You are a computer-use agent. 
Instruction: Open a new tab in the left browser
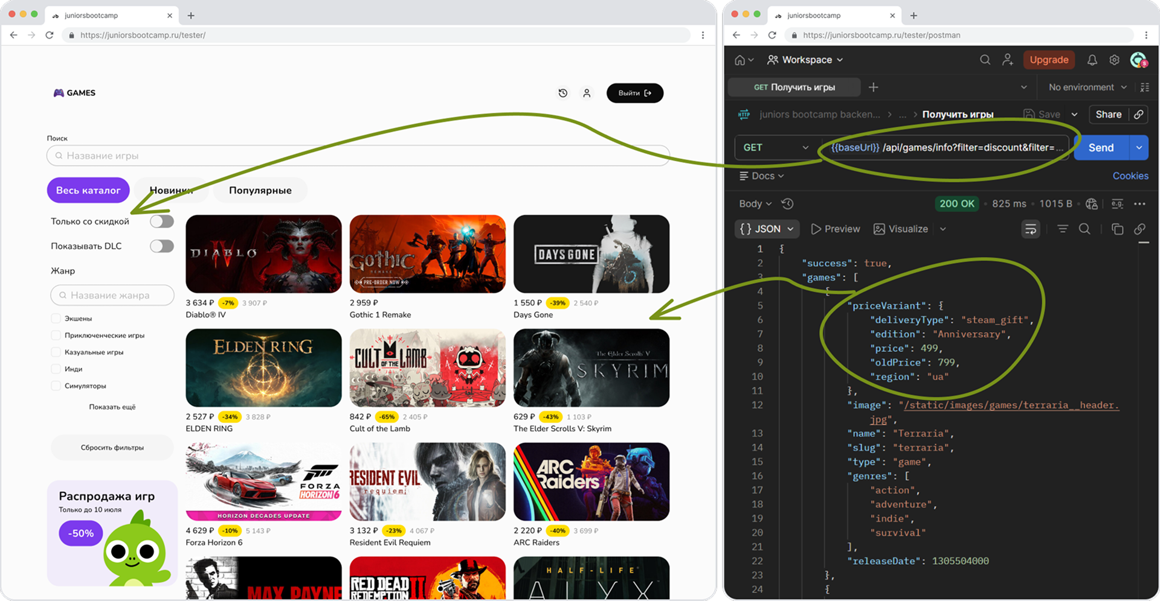pos(191,15)
